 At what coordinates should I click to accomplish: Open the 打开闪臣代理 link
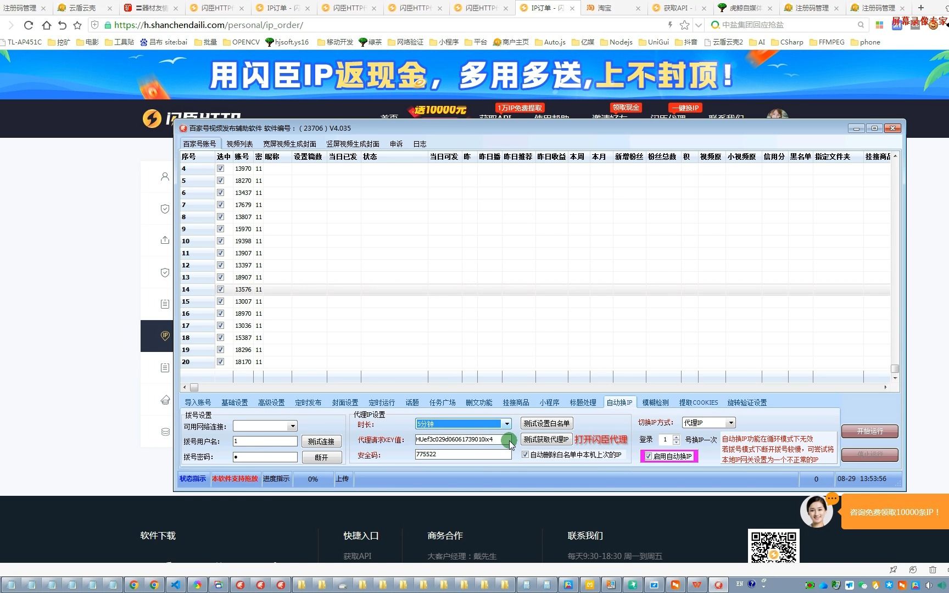tap(601, 440)
